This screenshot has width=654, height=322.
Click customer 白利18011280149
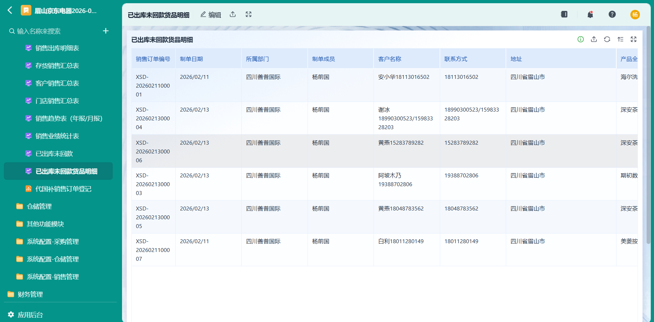tap(401, 241)
